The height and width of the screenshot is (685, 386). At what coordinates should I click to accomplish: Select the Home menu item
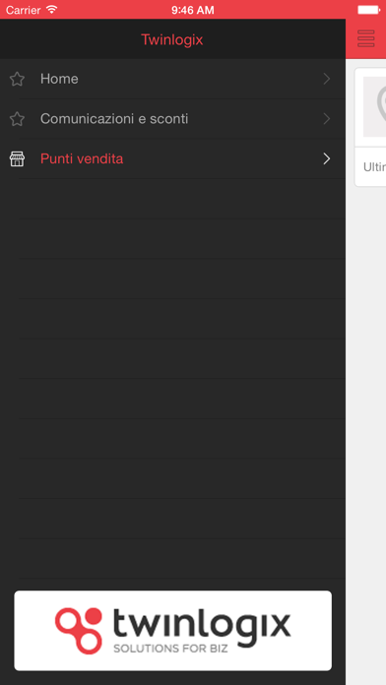(172, 79)
